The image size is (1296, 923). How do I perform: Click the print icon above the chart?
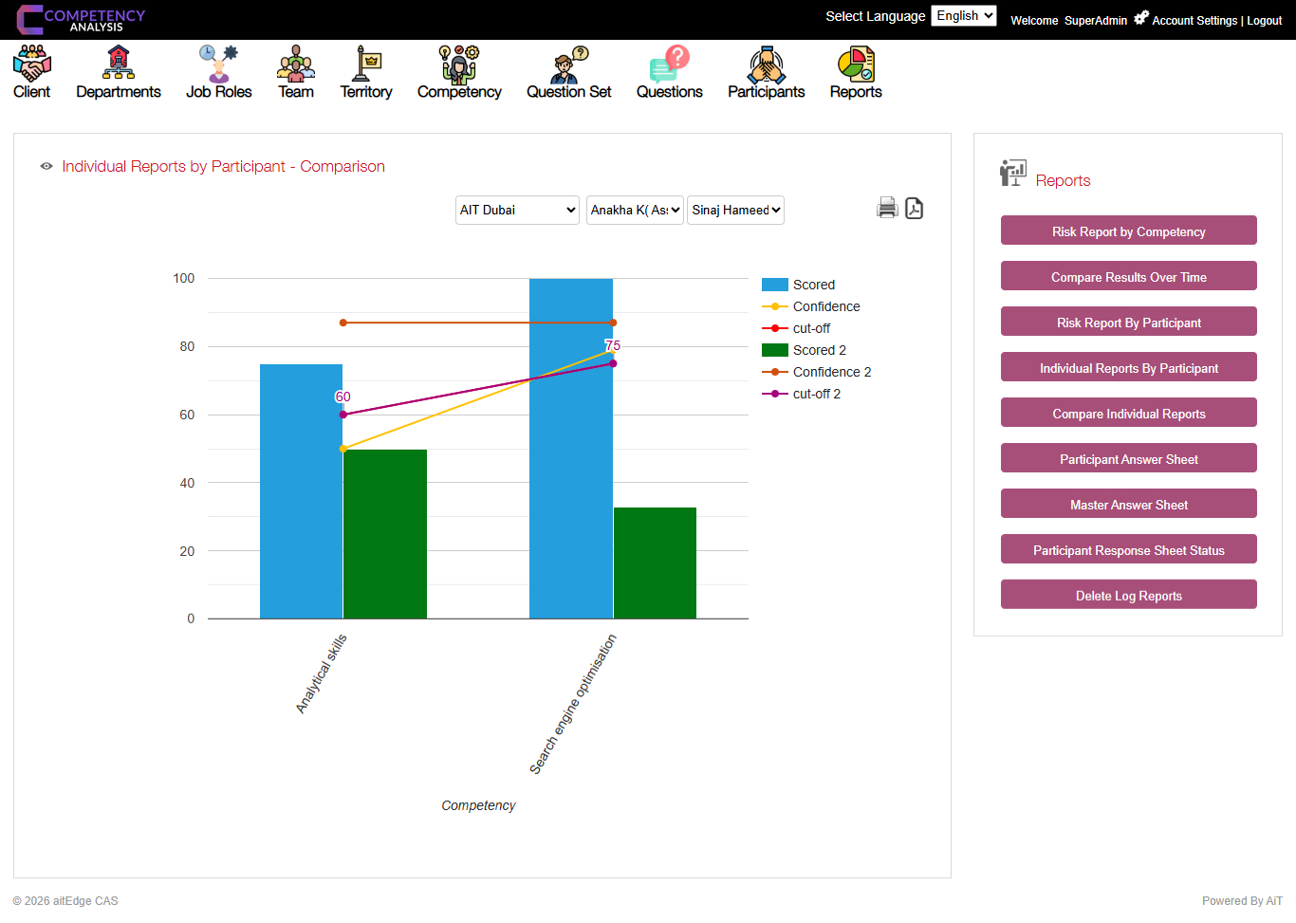coord(887,207)
